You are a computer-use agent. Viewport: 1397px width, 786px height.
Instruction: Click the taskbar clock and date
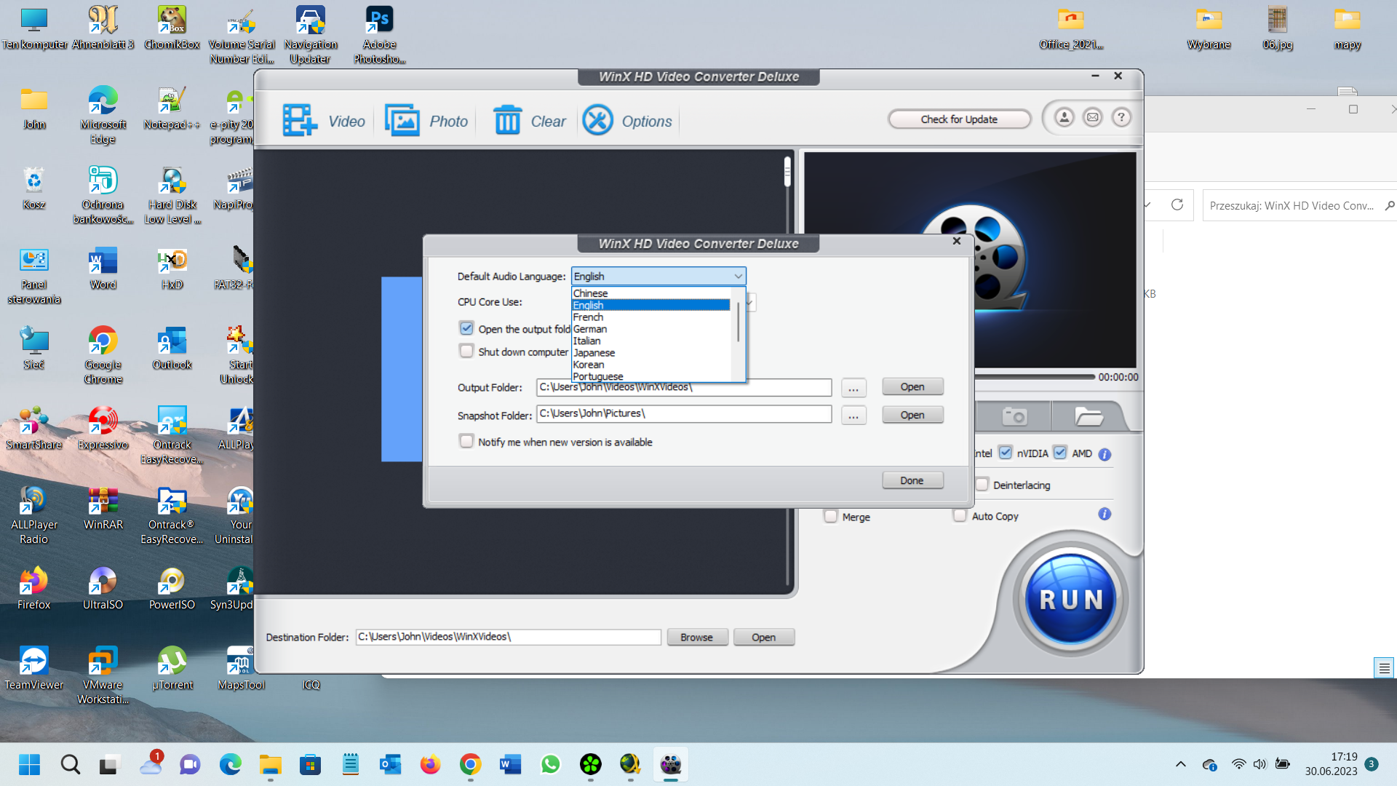click(x=1331, y=764)
